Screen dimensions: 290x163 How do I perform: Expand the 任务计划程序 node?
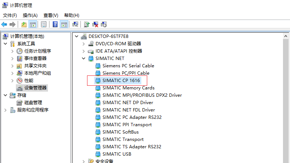click(13, 51)
